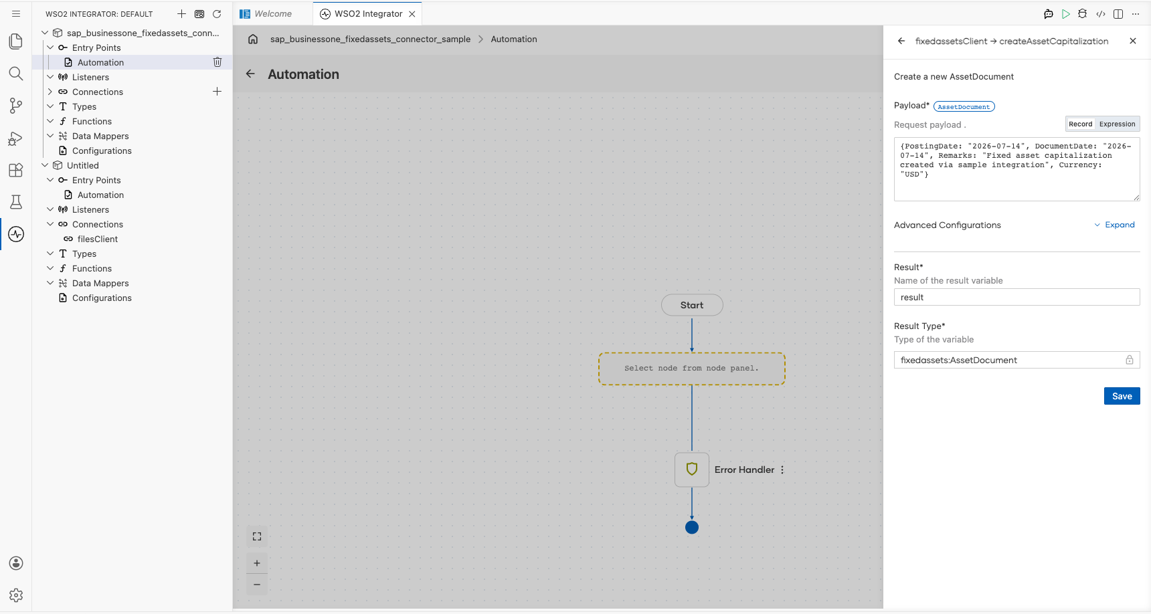Open Configurations under sap_businessone project

pyautogui.click(x=102, y=150)
